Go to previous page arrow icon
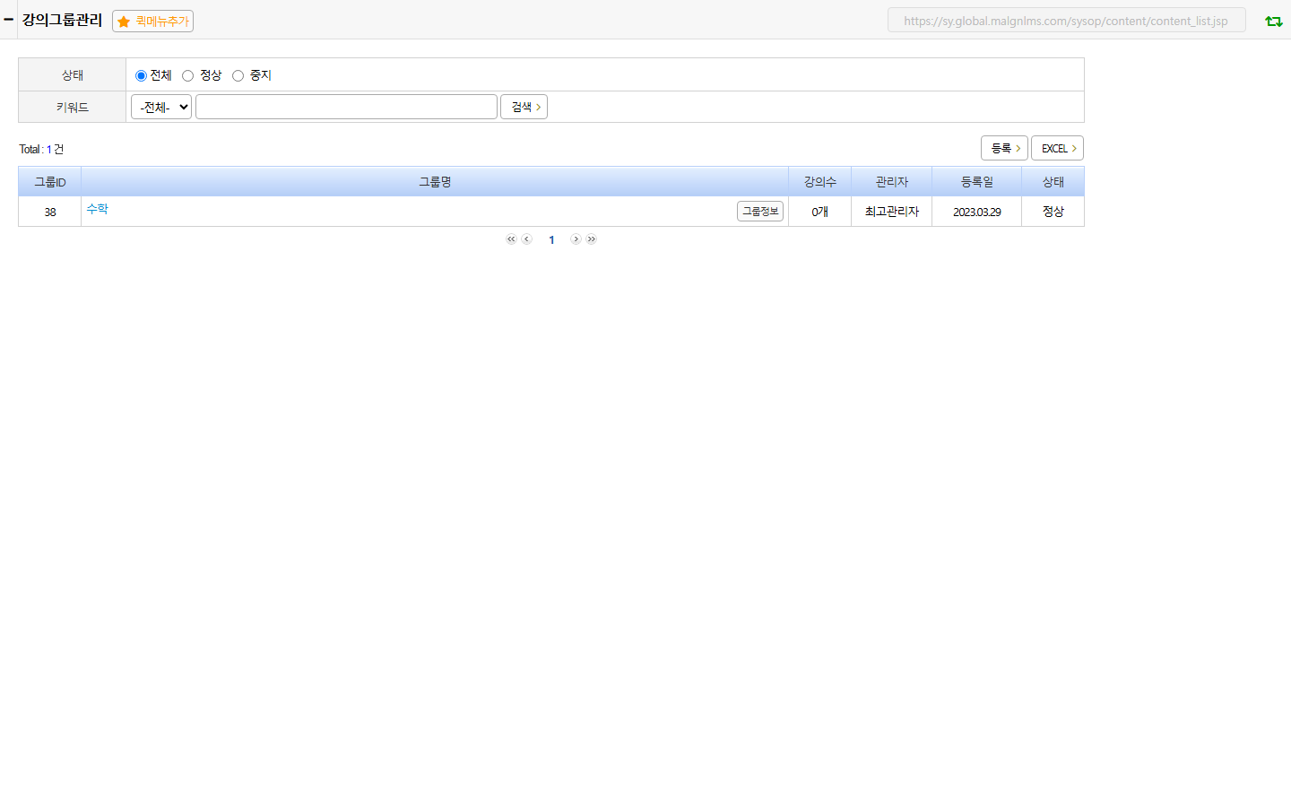Screen dimensions: 1291x807 tap(527, 239)
